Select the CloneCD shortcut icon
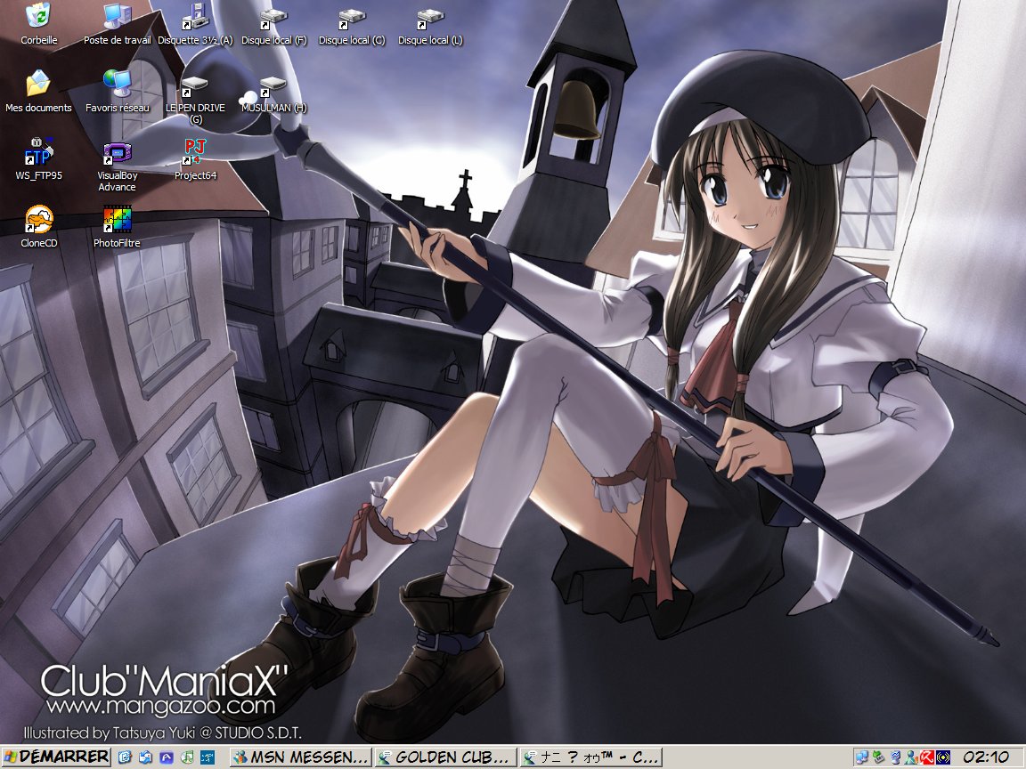This screenshot has width=1026, height=769. 38,226
